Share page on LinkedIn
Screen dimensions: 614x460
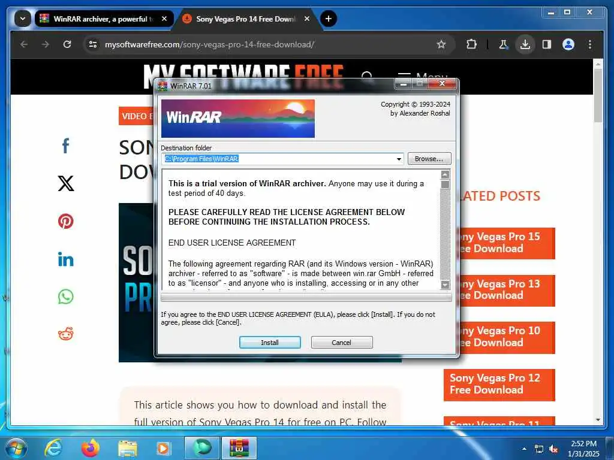[x=66, y=259]
